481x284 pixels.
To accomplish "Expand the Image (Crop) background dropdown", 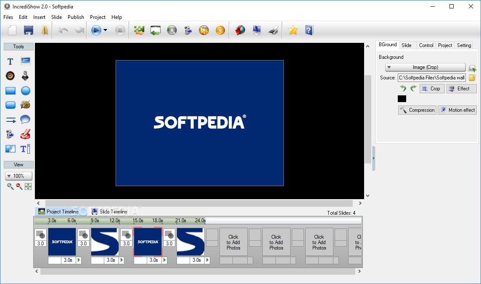I will pos(425,67).
